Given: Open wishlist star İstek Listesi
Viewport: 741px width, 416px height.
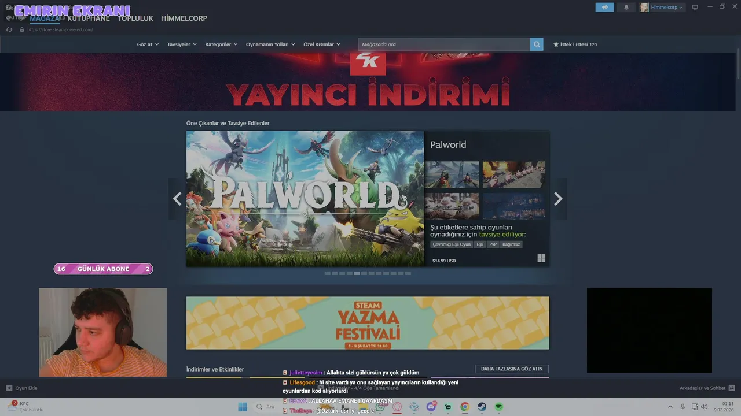Looking at the screenshot, I should [575, 44].
